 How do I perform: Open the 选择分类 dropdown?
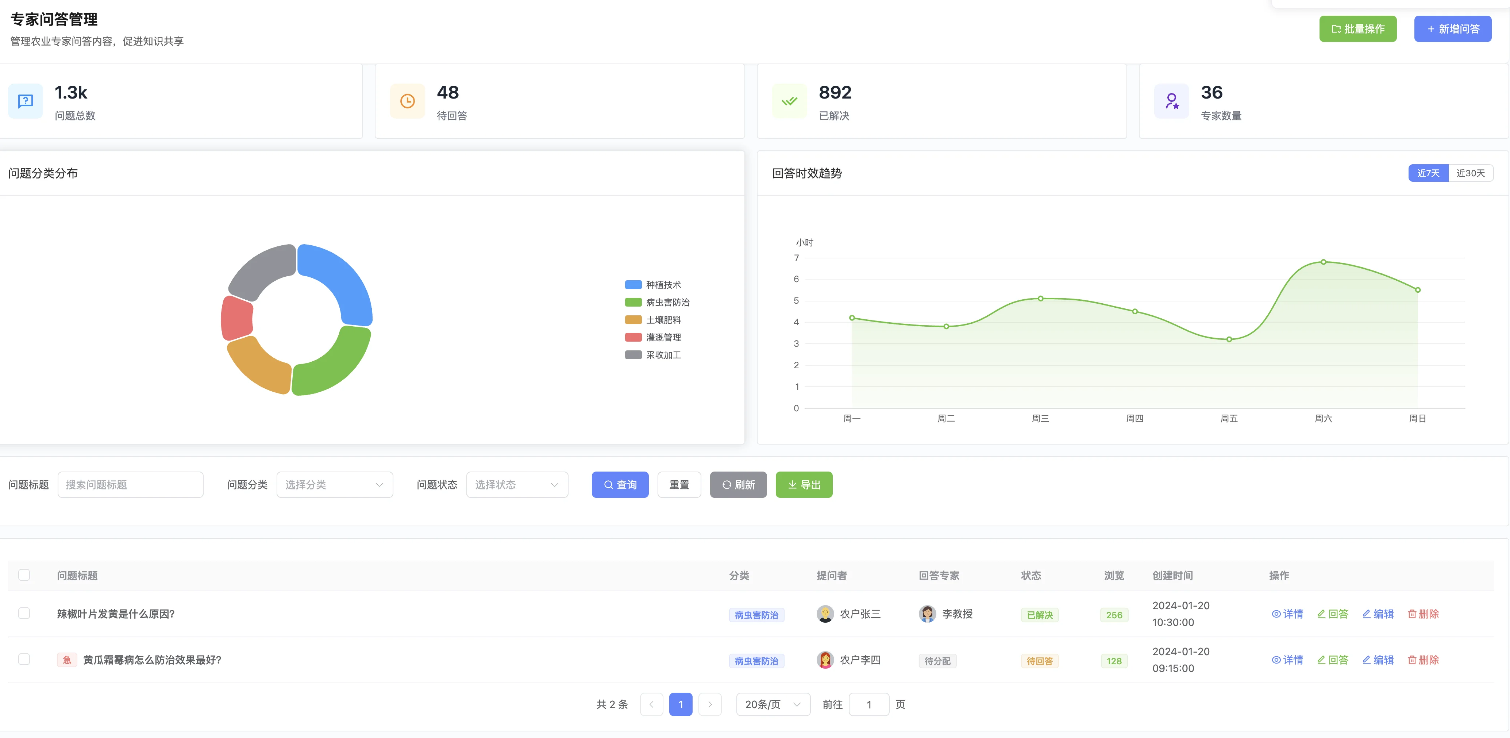[334, 485]
